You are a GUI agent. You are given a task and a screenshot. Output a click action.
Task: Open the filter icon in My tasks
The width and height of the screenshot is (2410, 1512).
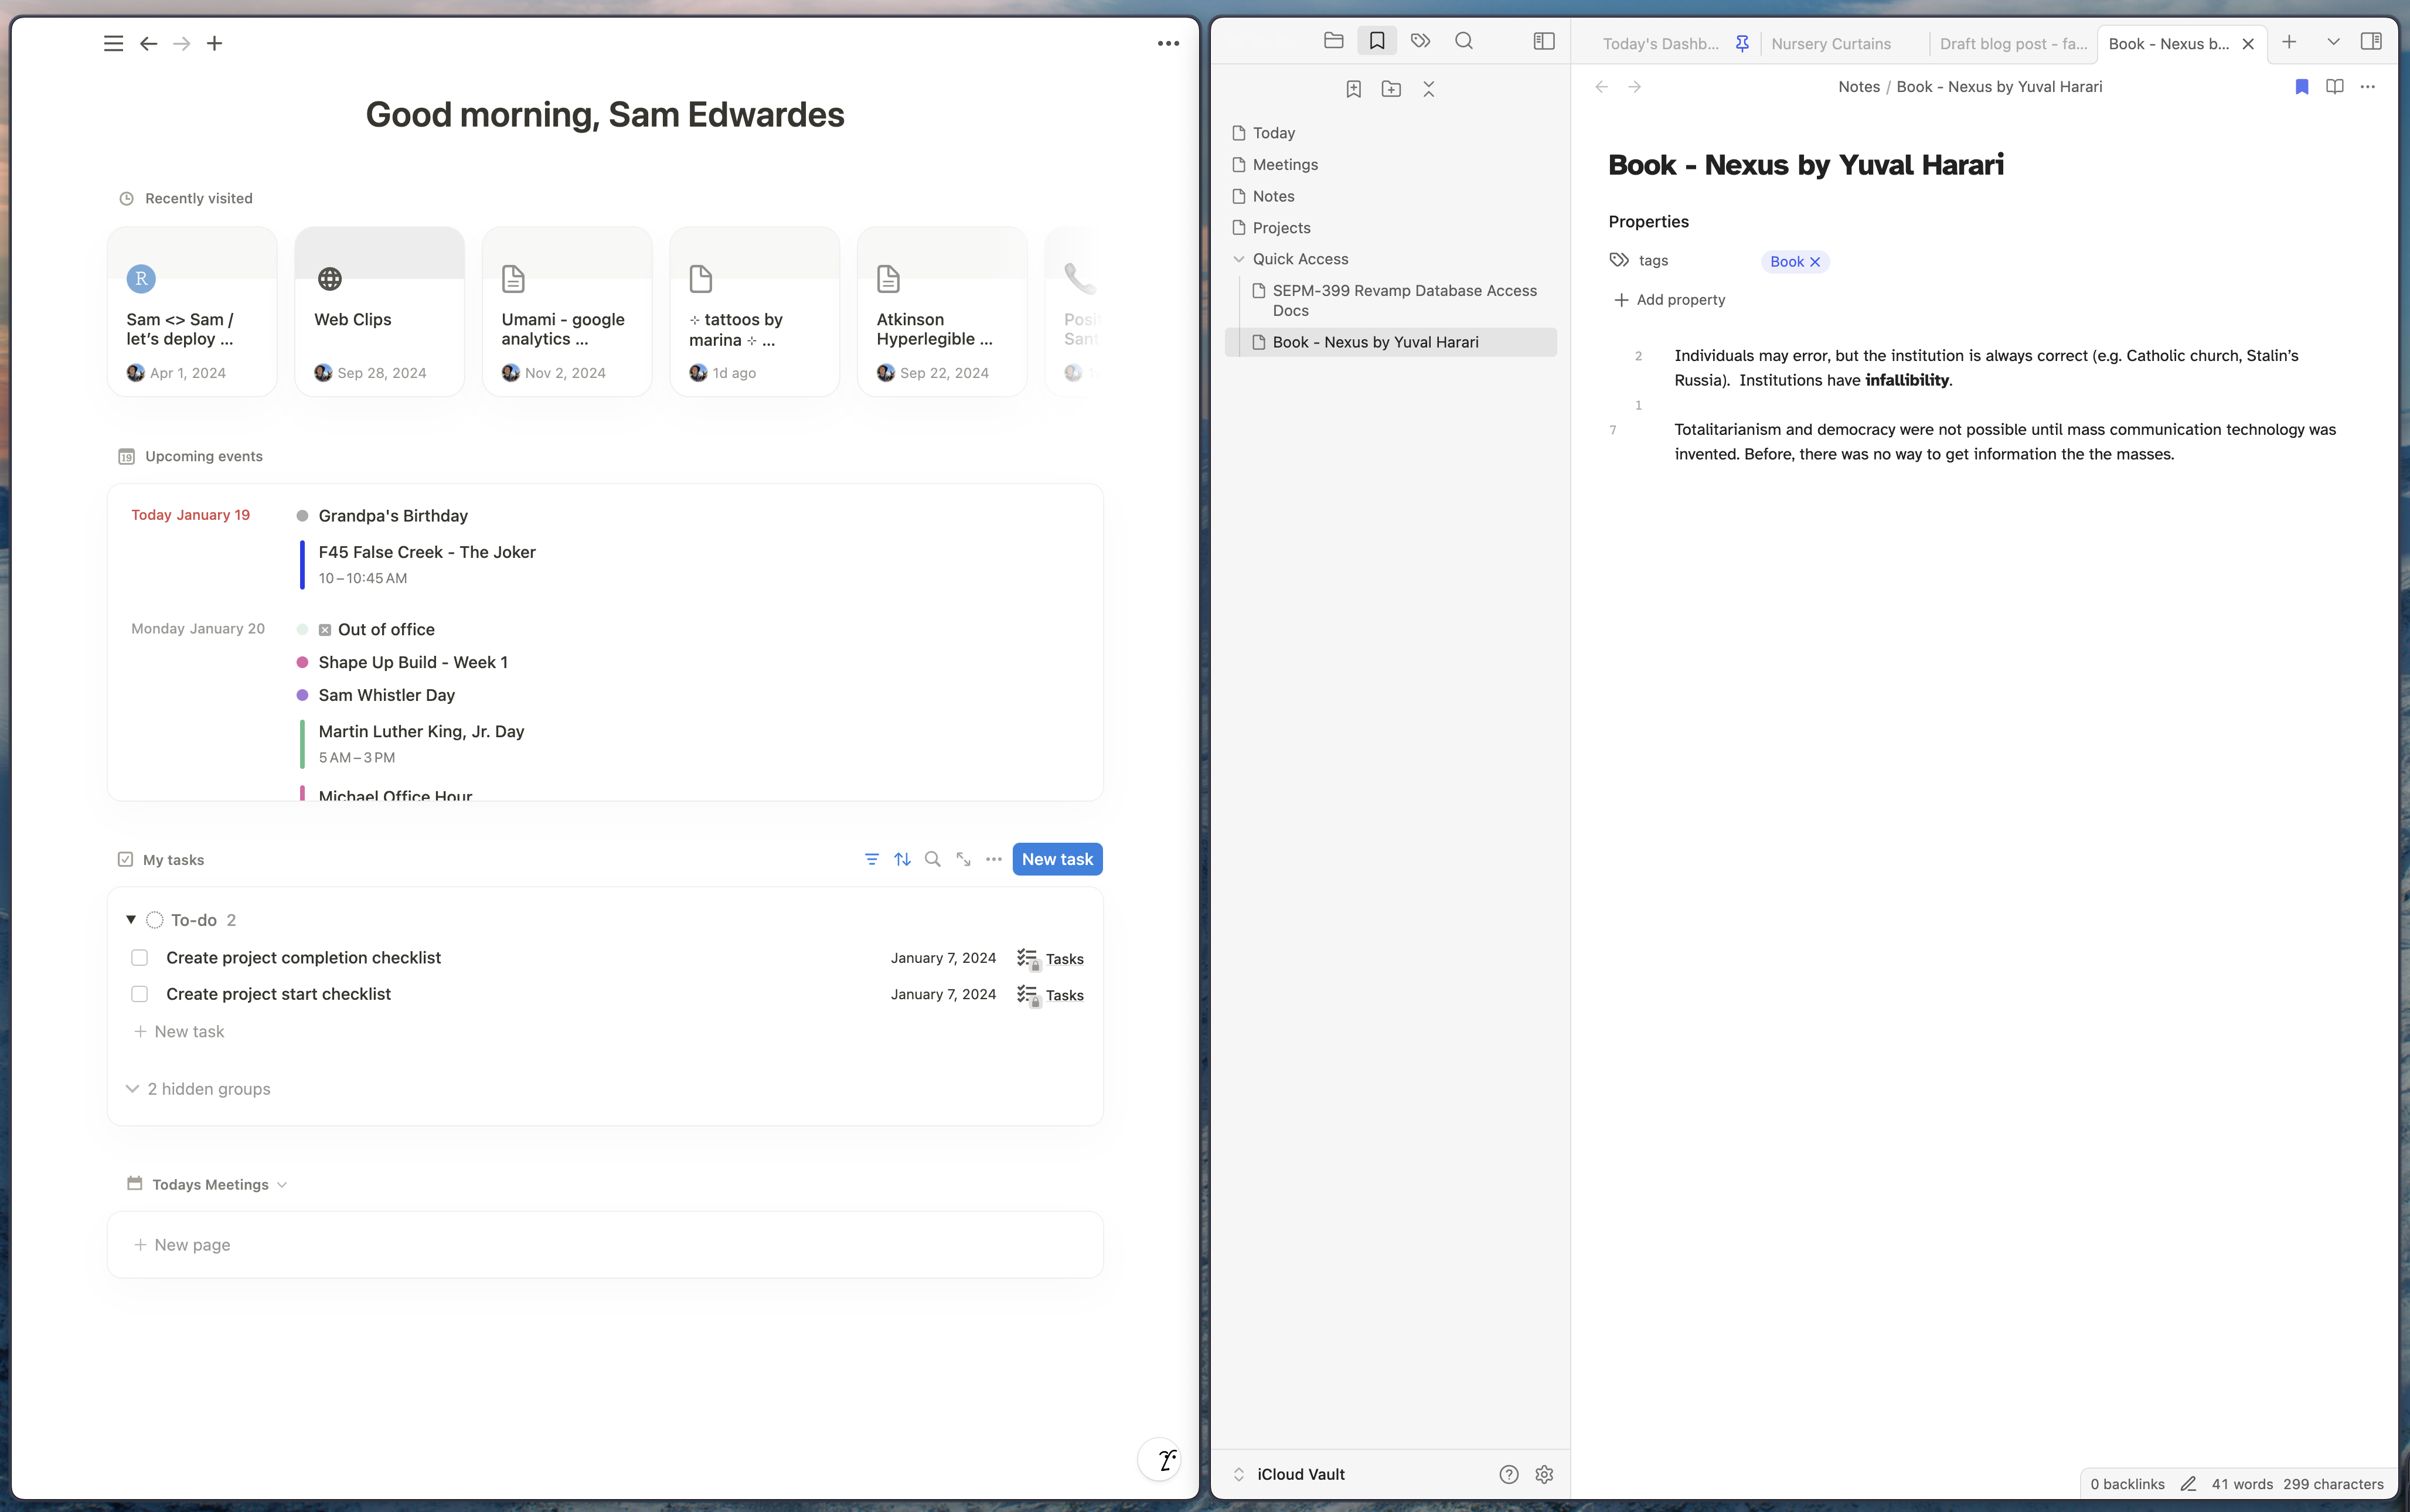point(872,858)
